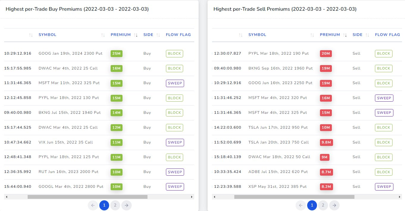Image resolution: width=405 pixels, height=211 pixels.
Task: Click SWEEP flag on XSP 385 Put row
Action: (384, 187)
